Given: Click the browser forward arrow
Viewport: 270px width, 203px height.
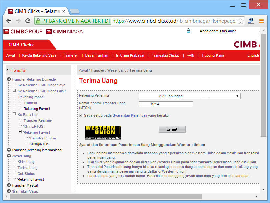Looking at the screenshot, I should tap(18, 21).
